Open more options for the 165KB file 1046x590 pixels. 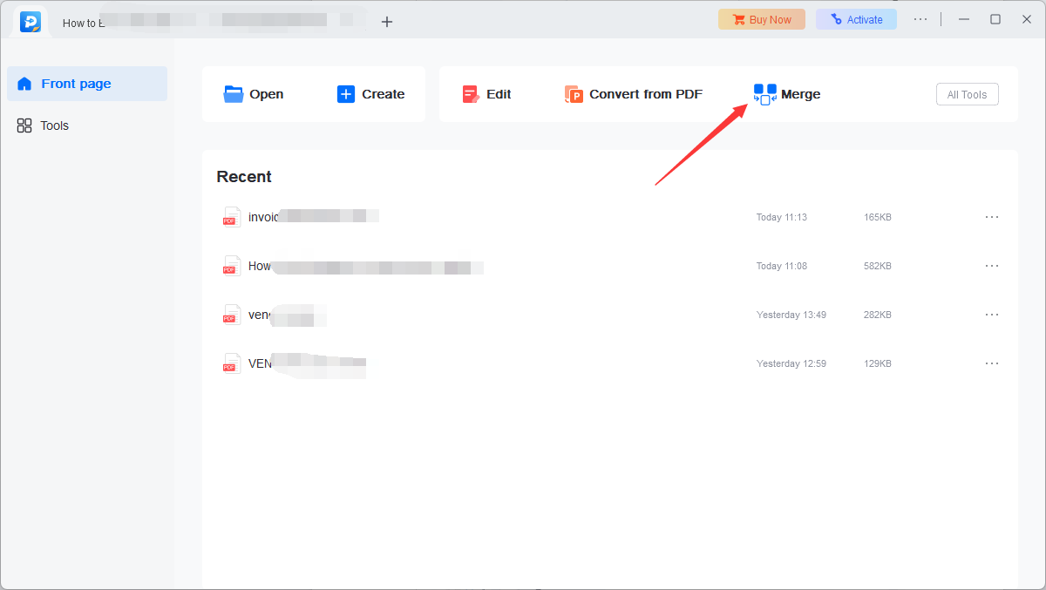(992, 217)
